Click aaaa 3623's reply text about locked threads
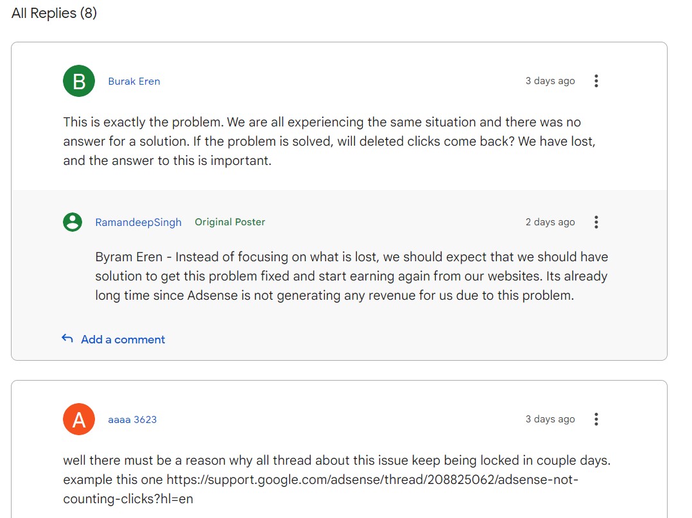The height and width of the screenshot is (518, 692). (337, 479)
